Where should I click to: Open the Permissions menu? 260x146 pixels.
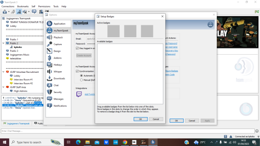point(44,6)
